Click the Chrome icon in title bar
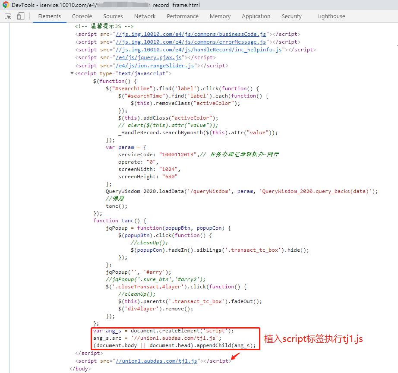This screenshot has width=398, height=373. tap(6, 5)
